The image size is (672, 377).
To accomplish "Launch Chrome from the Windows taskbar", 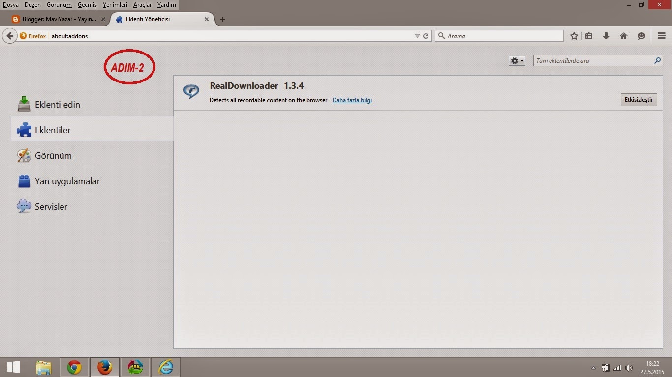I will click(74, 367).
